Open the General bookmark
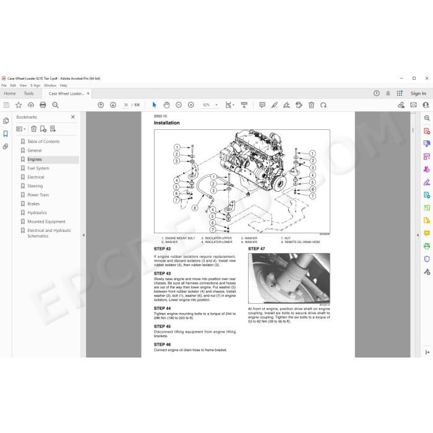 pos(35,150)
